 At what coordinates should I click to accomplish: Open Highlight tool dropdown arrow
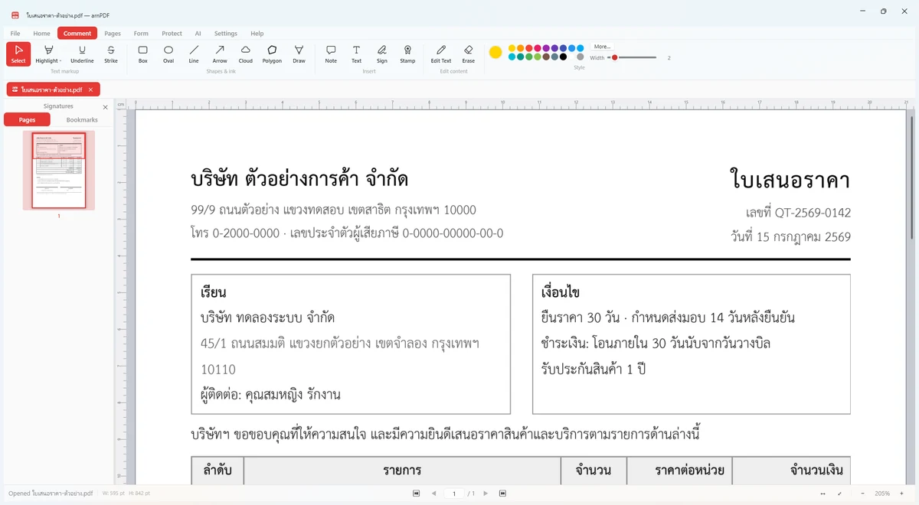(61, 61)
